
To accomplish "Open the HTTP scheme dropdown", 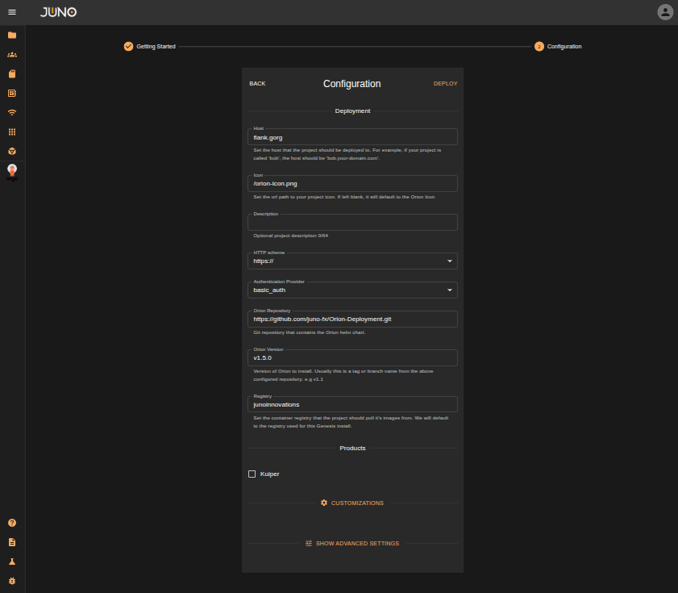I will tap(450, 261).
